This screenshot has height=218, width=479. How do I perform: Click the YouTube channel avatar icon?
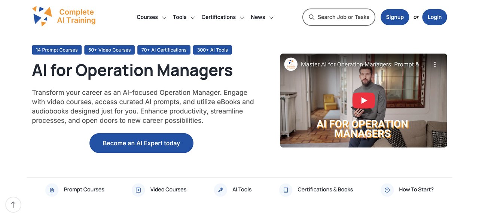pyautogui.click(x=291, y=64)
